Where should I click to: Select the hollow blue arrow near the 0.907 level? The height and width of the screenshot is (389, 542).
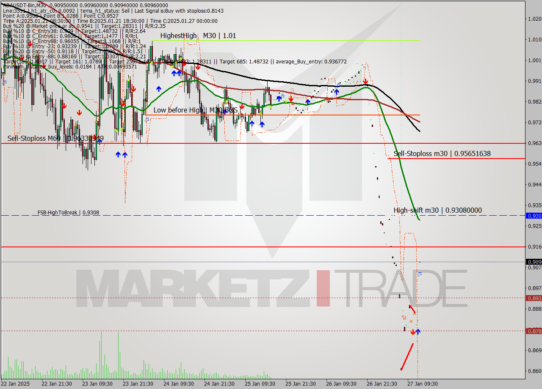coord(419,274)
